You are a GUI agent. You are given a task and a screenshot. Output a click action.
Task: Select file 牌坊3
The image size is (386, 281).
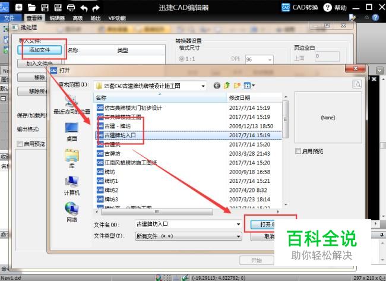[107, 199]
